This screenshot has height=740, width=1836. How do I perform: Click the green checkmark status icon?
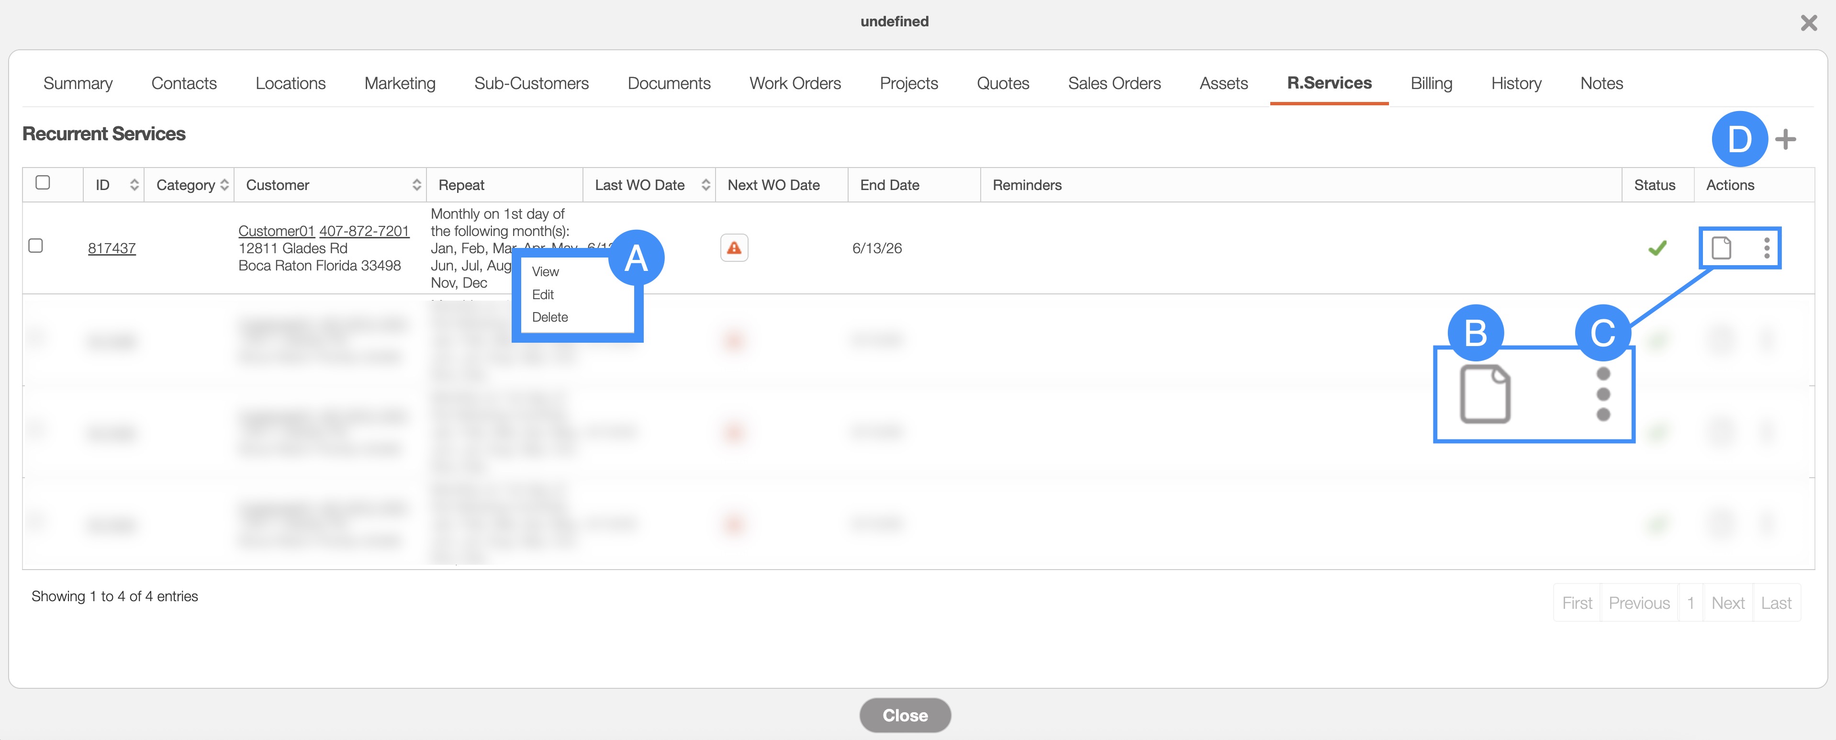click(x=1657, y=248)
